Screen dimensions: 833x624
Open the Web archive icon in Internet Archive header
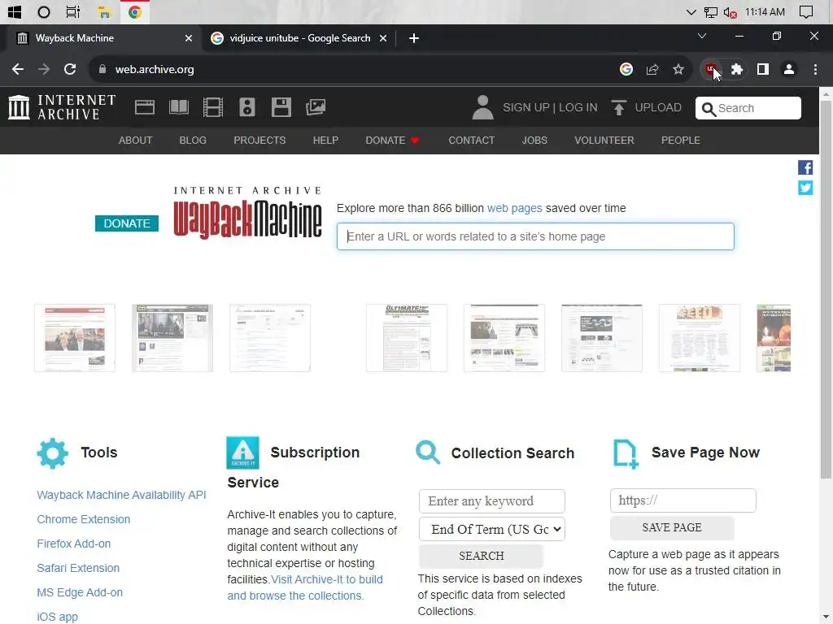[145, 108]
